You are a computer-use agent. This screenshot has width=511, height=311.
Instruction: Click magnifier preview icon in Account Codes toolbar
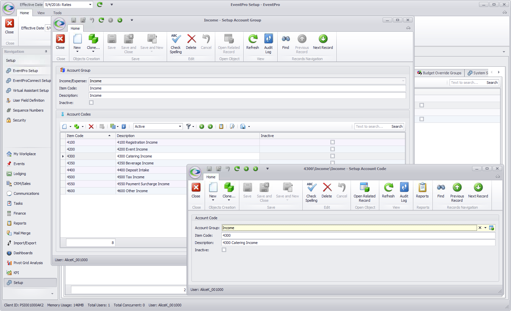[x=232, y=126]
